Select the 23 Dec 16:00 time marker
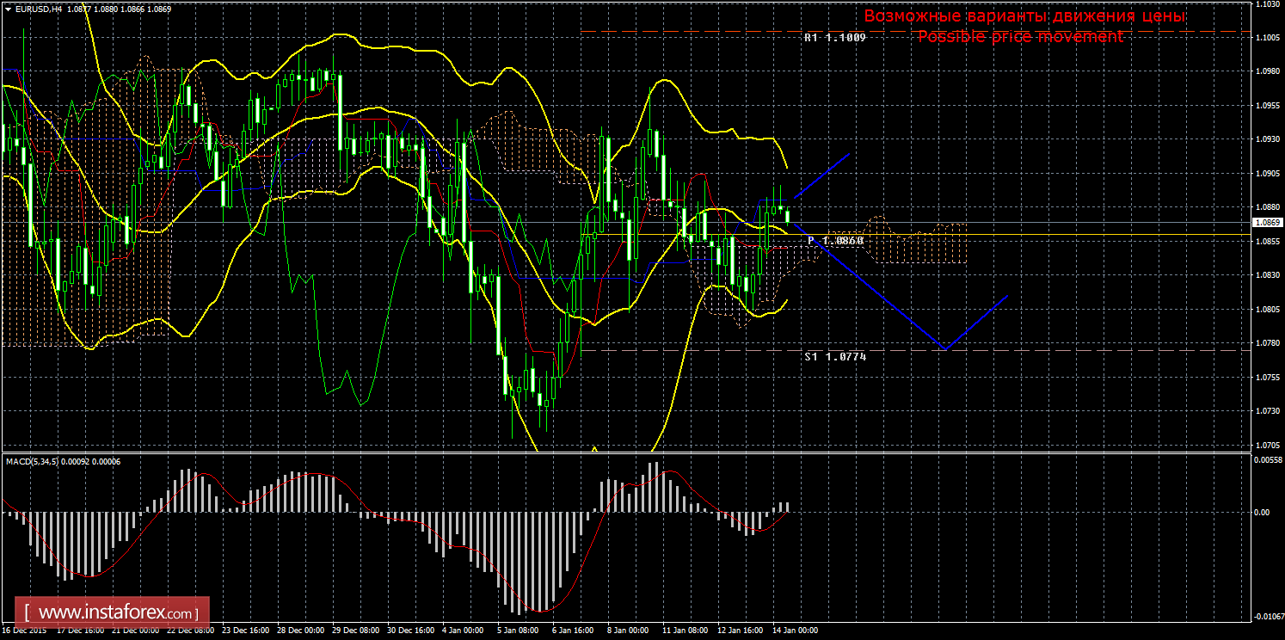This screenshot has height=640, width=1285. pos(246,631)
